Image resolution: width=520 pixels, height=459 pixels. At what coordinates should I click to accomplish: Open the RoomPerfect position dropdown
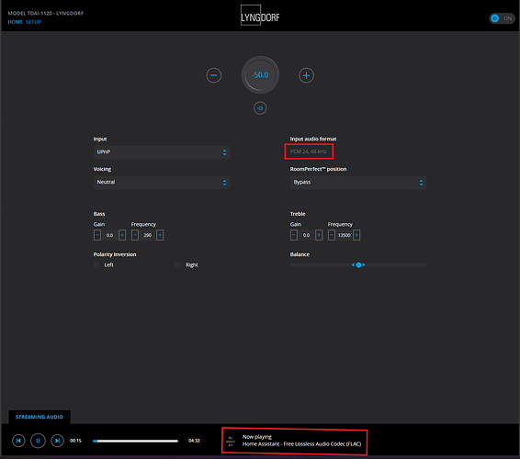(x=358, y=183)
